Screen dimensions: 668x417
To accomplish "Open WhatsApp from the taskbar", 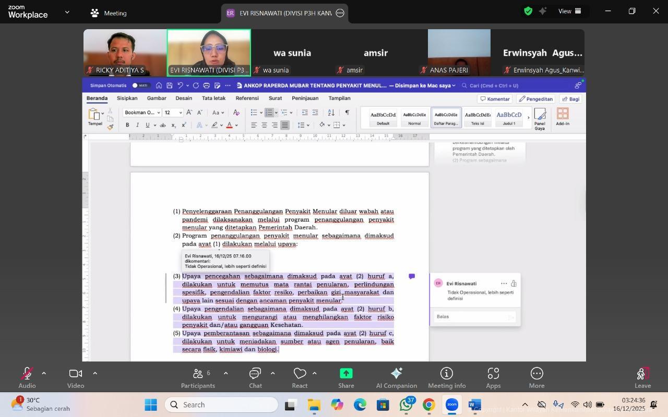I will [x=406, y=405].
